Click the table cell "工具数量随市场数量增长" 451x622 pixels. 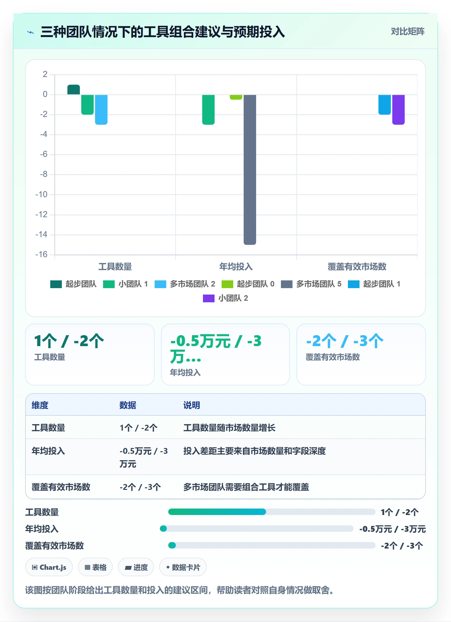pos(229,428)
